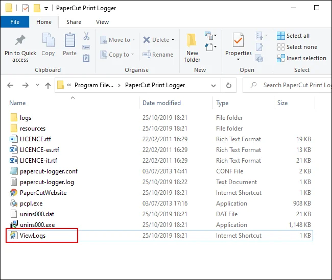332x280 pixels.
Task: Click the 03/07/2013 17:16 date cell
Action: [165, 203]
